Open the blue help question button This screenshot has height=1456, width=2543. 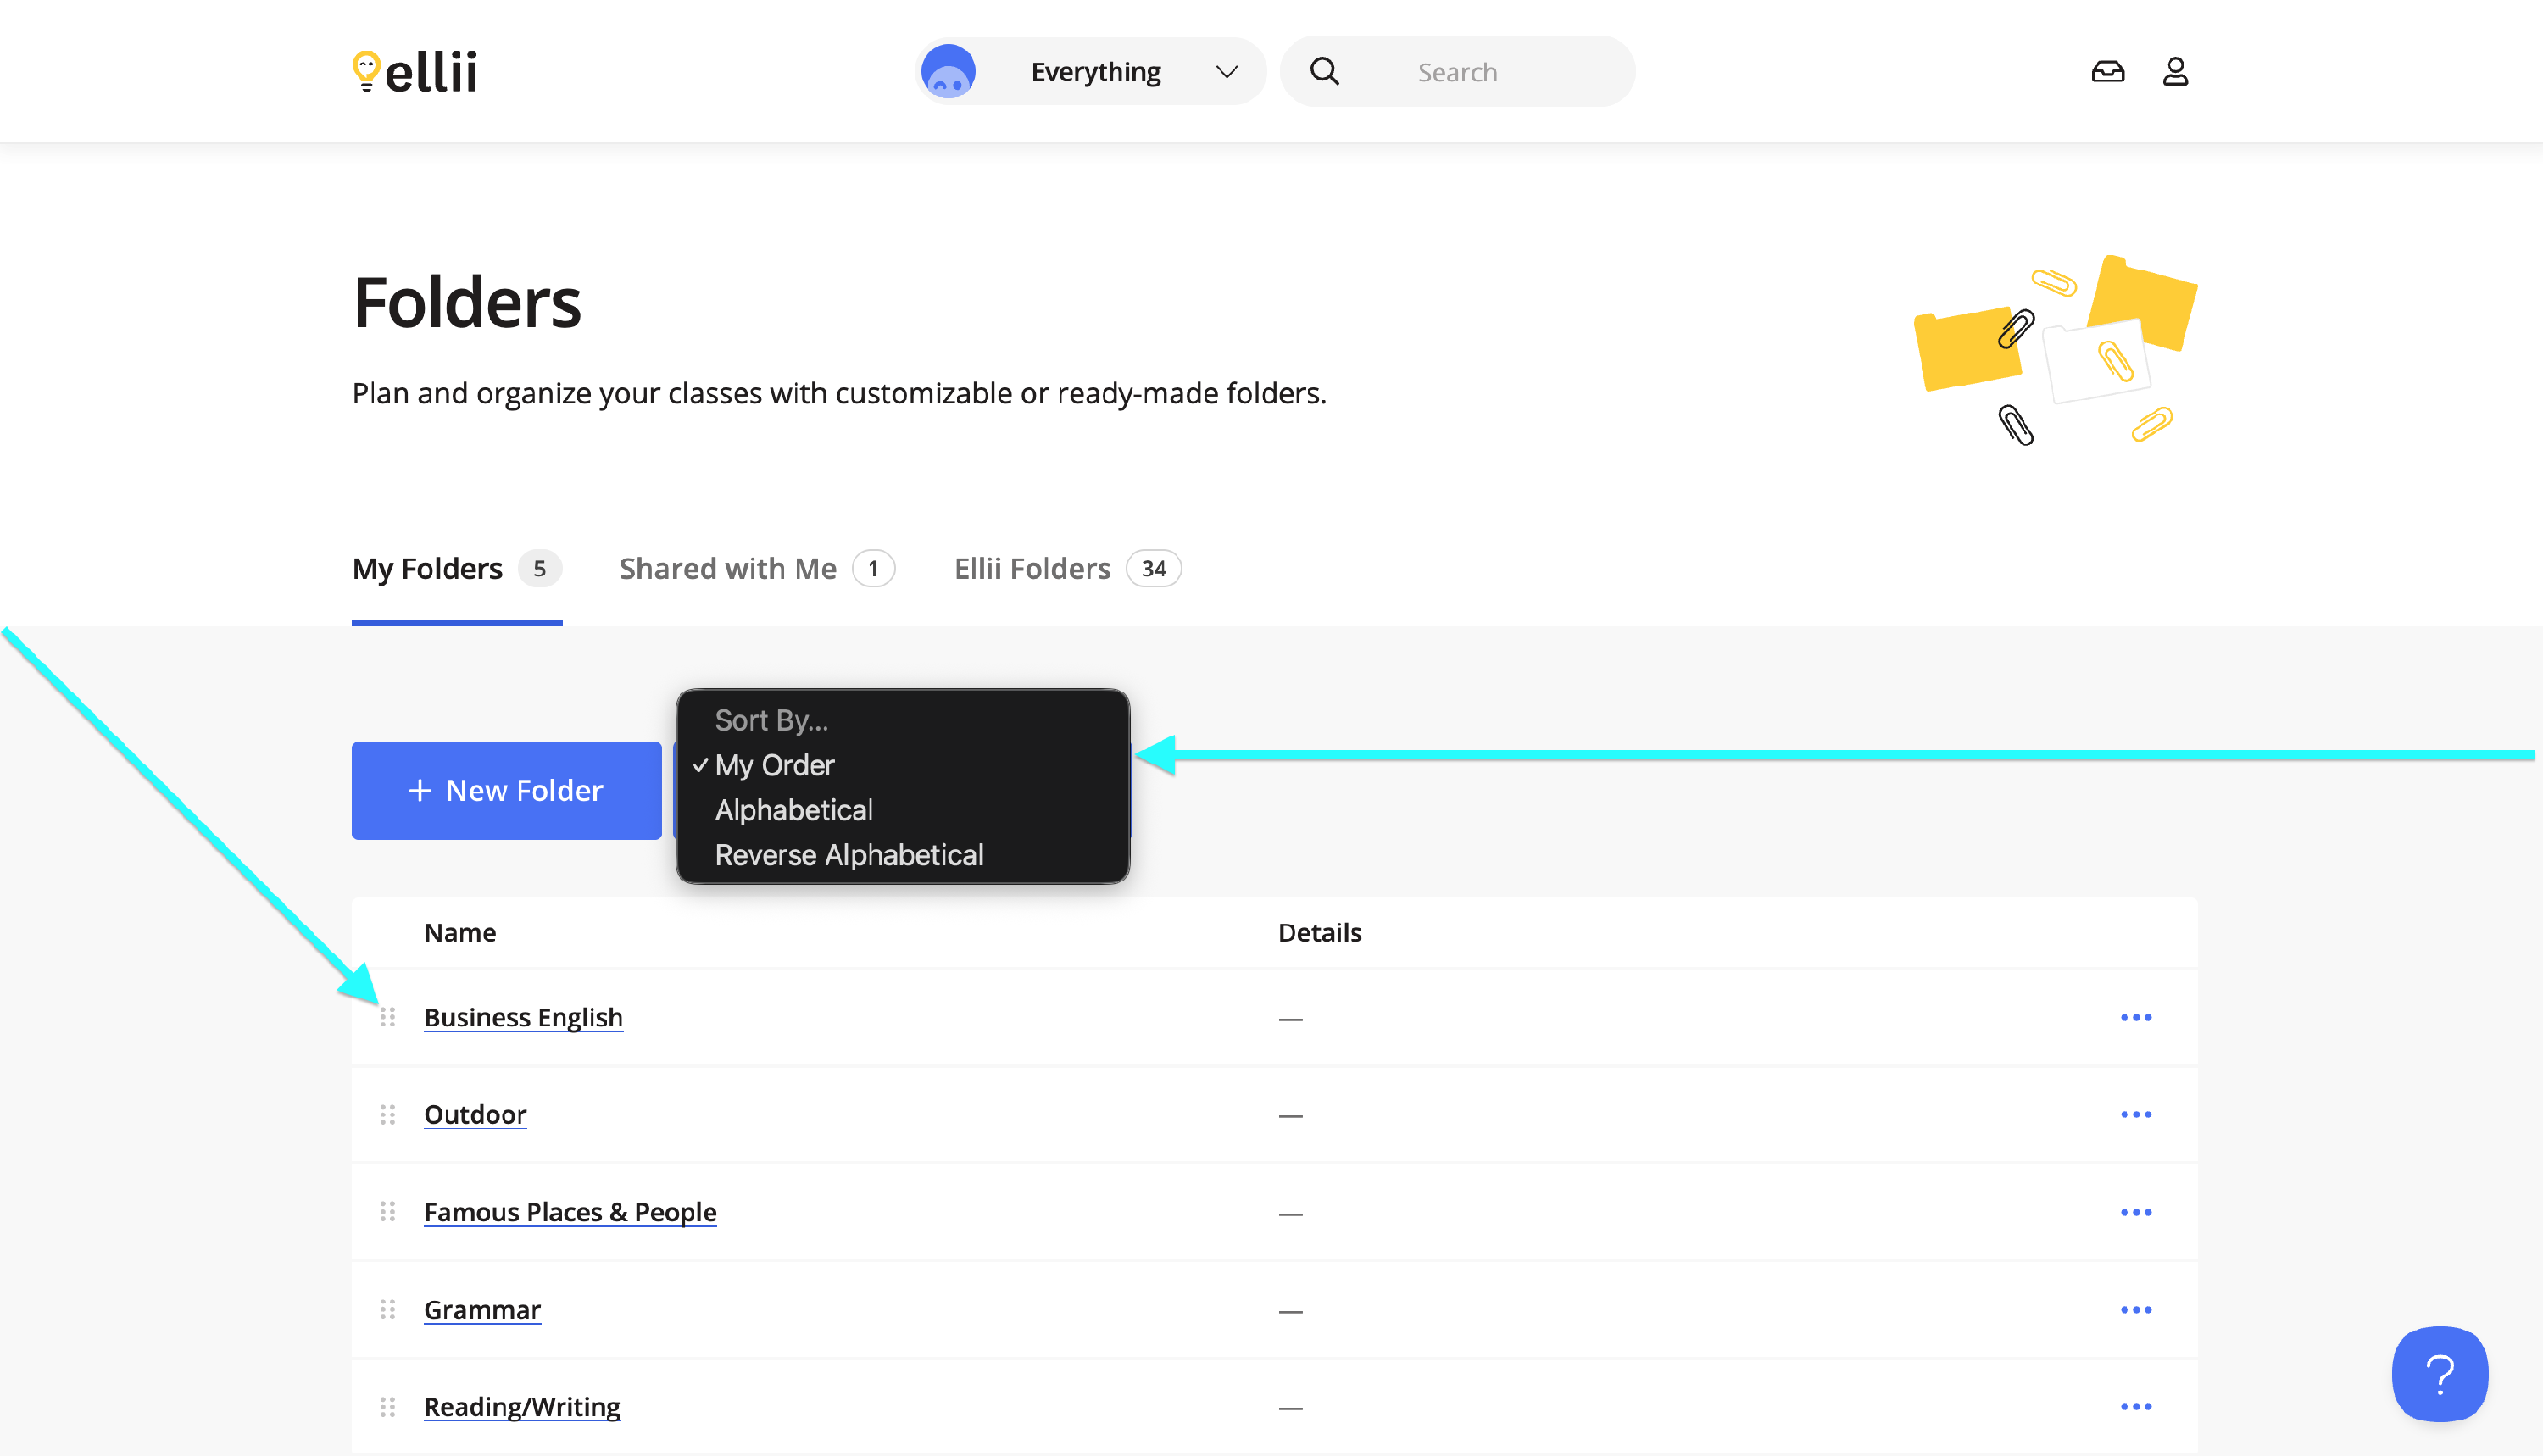[2439, 1374]
